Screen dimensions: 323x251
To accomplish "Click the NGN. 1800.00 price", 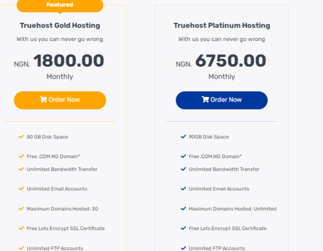I will [59, 61].
